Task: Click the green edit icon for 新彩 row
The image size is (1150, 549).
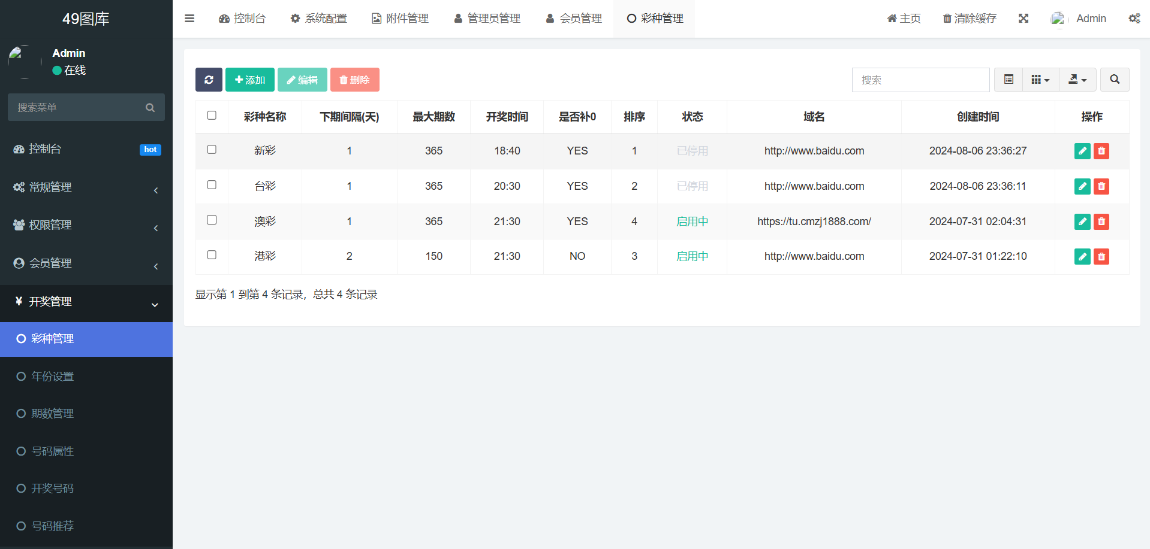Action: click(x=1082, y=151)
